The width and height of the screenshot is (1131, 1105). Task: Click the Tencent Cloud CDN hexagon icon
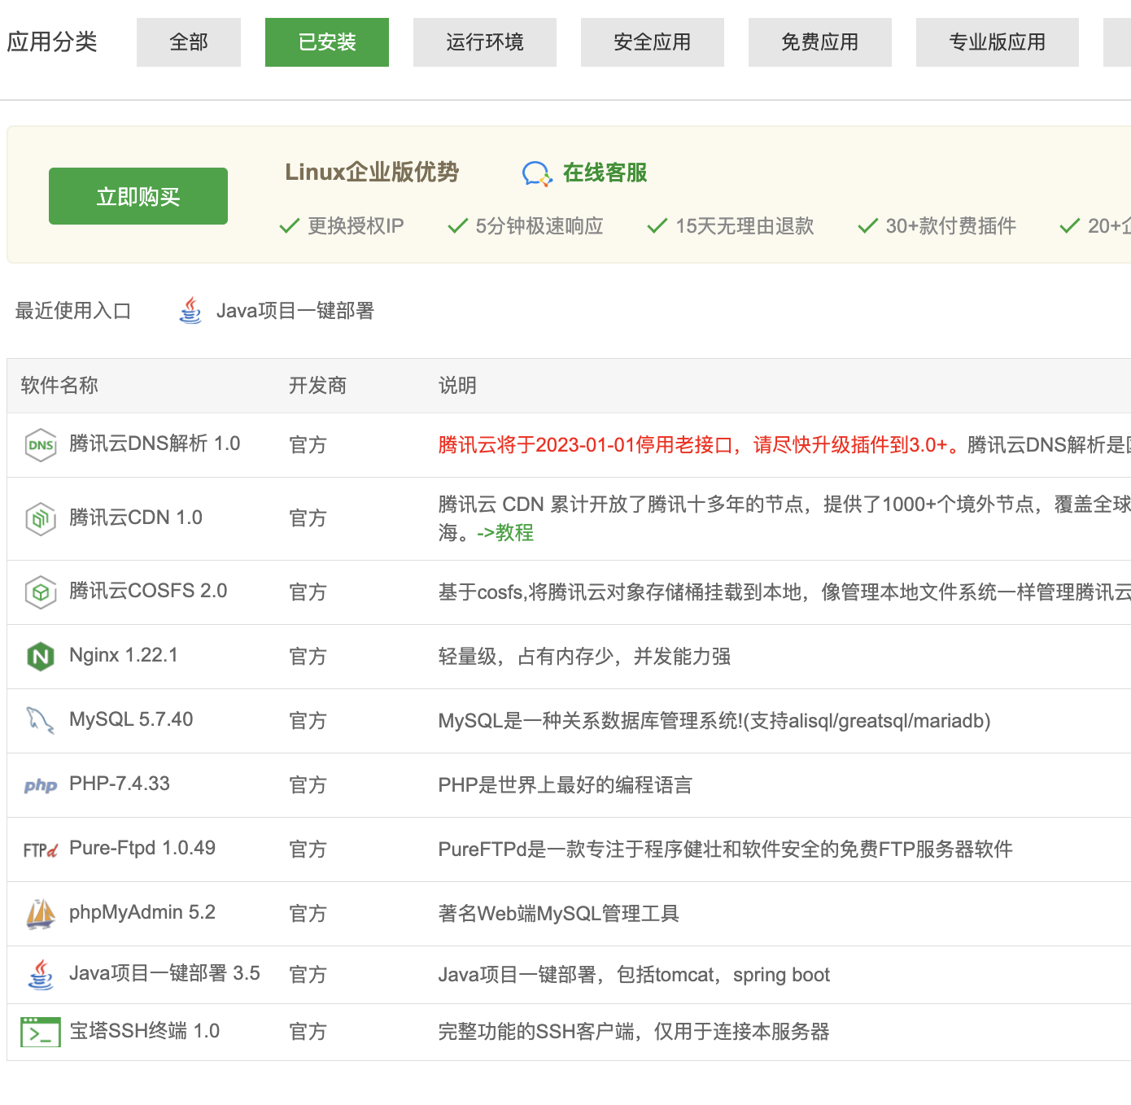pos(41,518)
